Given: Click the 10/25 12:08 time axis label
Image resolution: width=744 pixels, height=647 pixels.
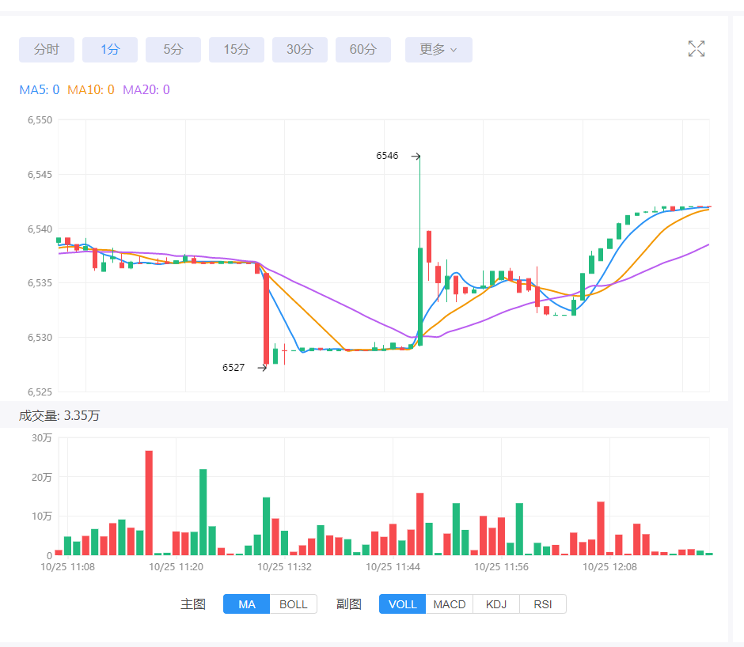Looking at the screenshot, I should pos(609,567).
